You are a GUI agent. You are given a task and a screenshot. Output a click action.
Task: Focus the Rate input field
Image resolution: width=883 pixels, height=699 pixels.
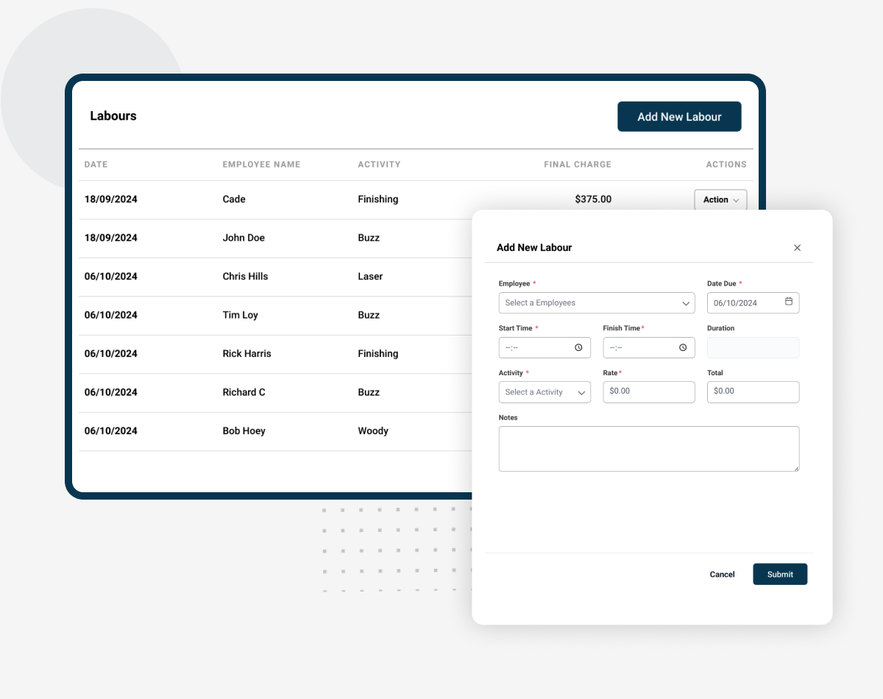pyautogui.click(x=648, y=391)
